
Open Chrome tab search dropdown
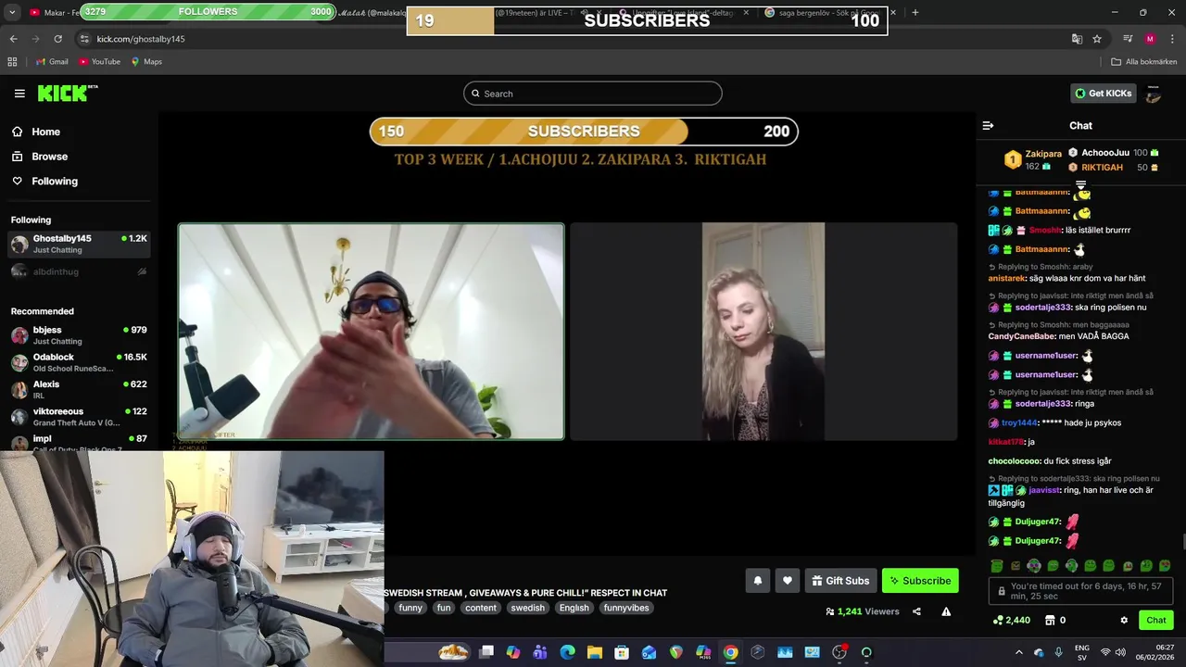point(13,12)
